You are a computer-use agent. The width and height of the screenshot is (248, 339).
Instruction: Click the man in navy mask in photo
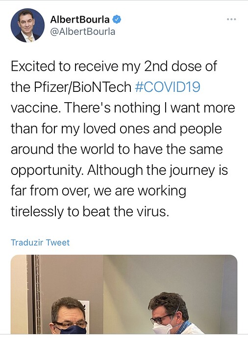pyautogui.click(x=69, y=316)
